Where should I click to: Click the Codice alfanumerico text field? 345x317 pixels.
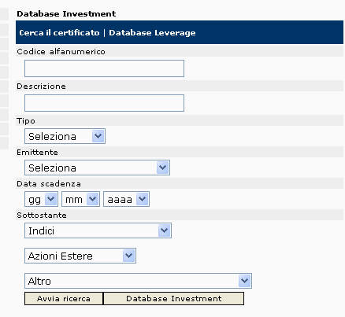pos(104,68)
